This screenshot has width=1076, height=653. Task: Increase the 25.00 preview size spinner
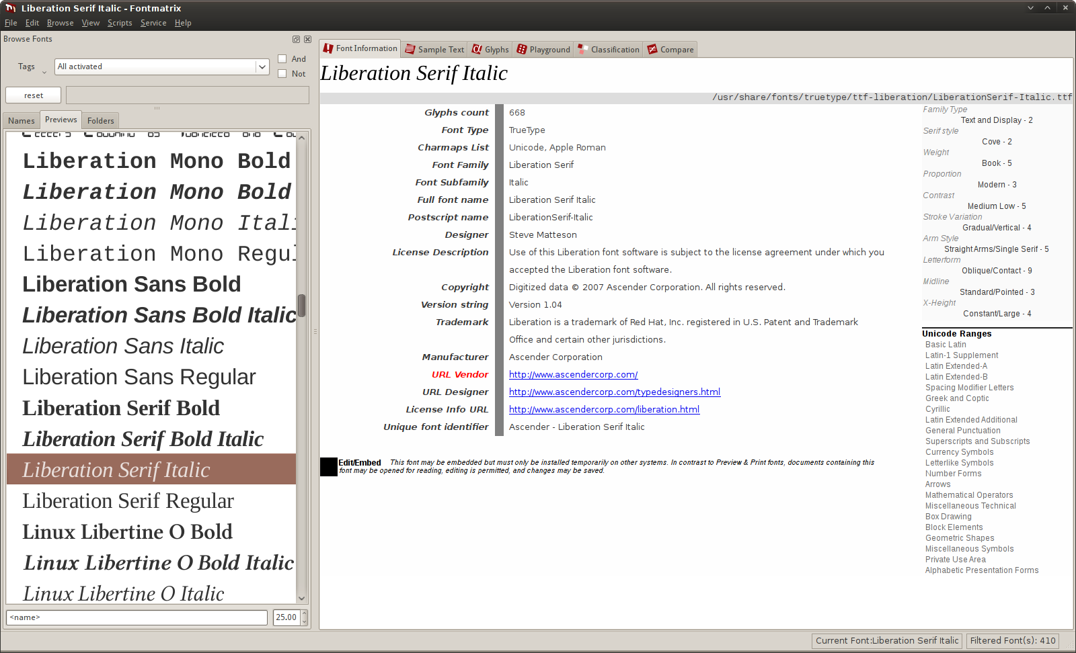tap(305, 613)
